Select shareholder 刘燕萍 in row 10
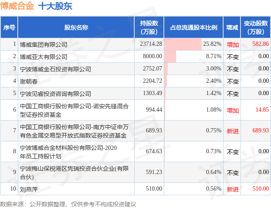The image size is (271, 208). (29, 189)
